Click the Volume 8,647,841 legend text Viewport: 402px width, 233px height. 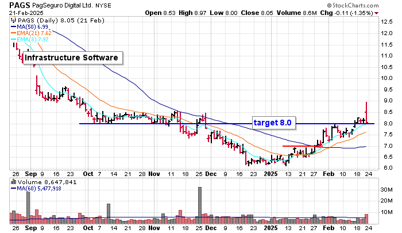tap(47, 182)
